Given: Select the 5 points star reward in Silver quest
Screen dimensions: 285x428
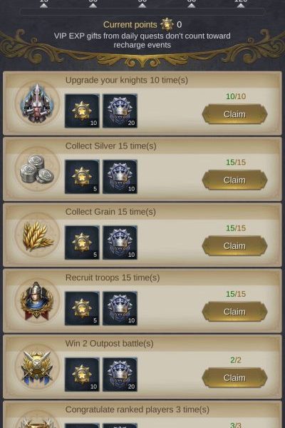Looking at the screenshot, I should pyautogui.click(x=82, y=177).
